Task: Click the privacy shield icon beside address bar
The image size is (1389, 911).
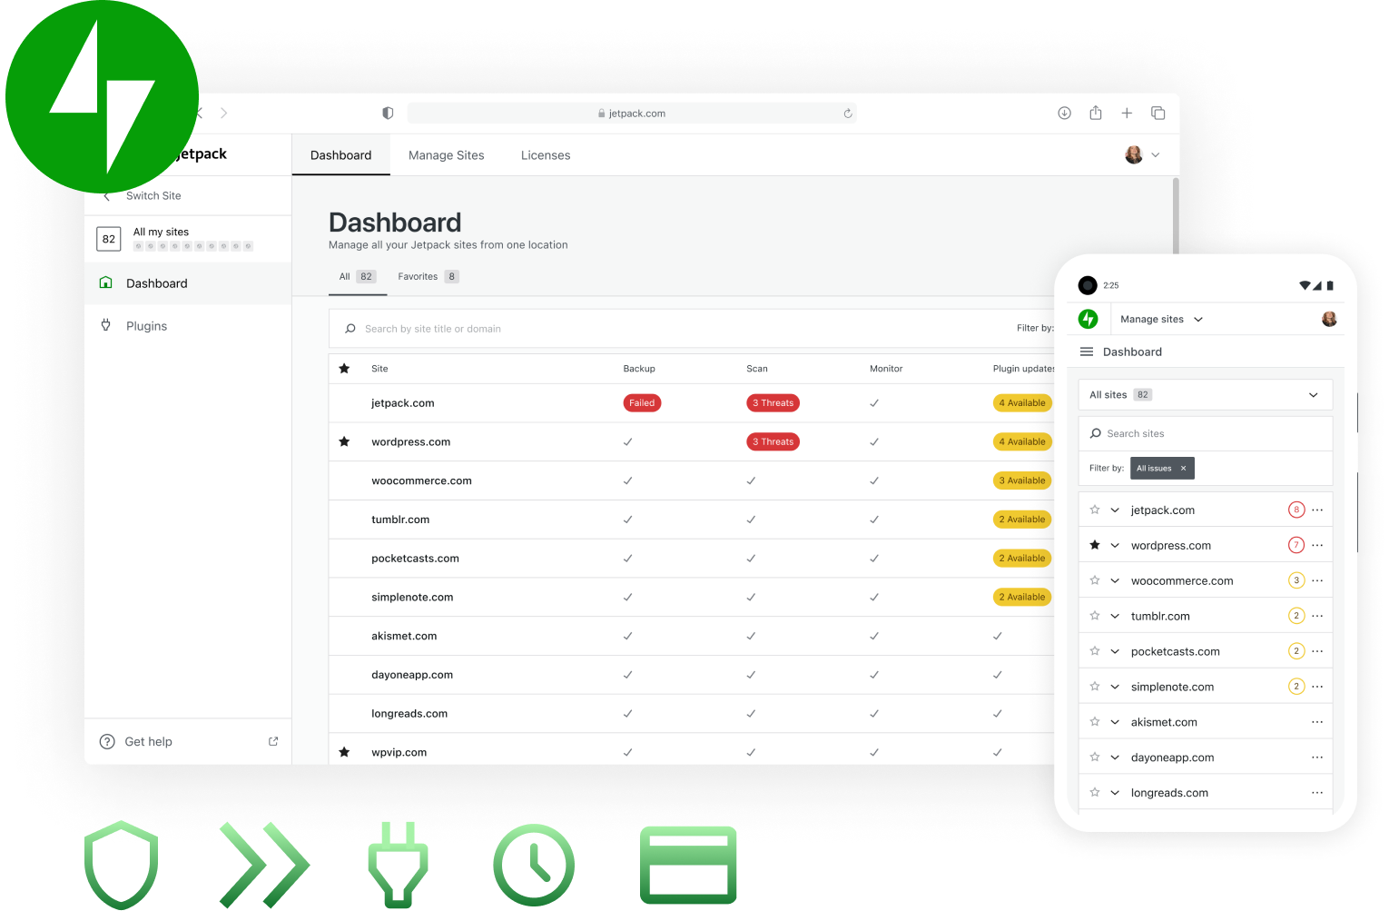Action: (x=388, y=114)
